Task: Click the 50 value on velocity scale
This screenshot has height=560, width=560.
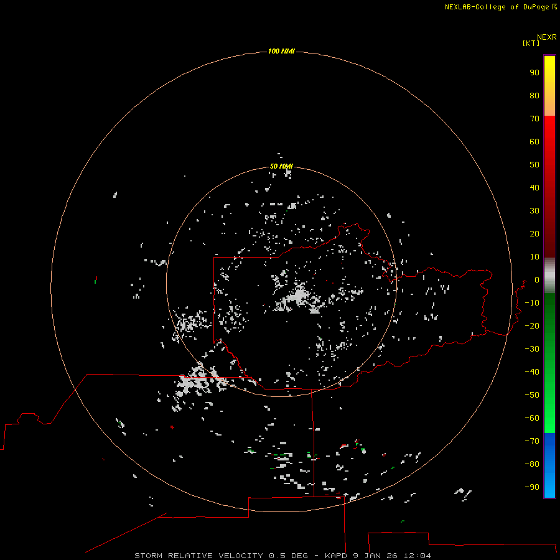Action: [534, 165]
